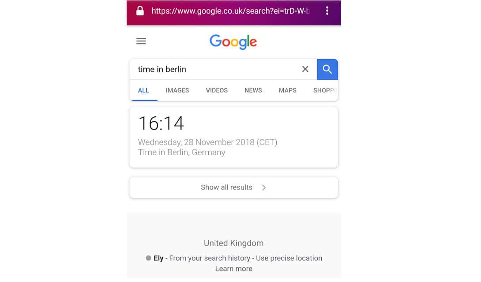Viewport: 481px width, 282px height.
Task: Tap the chevron beside Show all results
Action: tap(264, 187)
